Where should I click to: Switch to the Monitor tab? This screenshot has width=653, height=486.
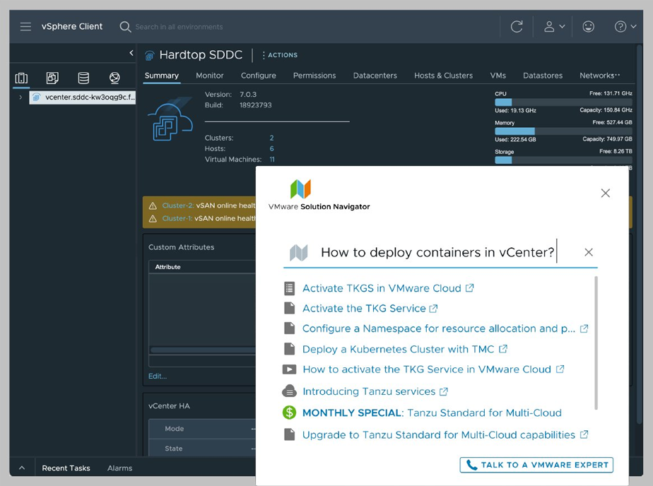210,75
